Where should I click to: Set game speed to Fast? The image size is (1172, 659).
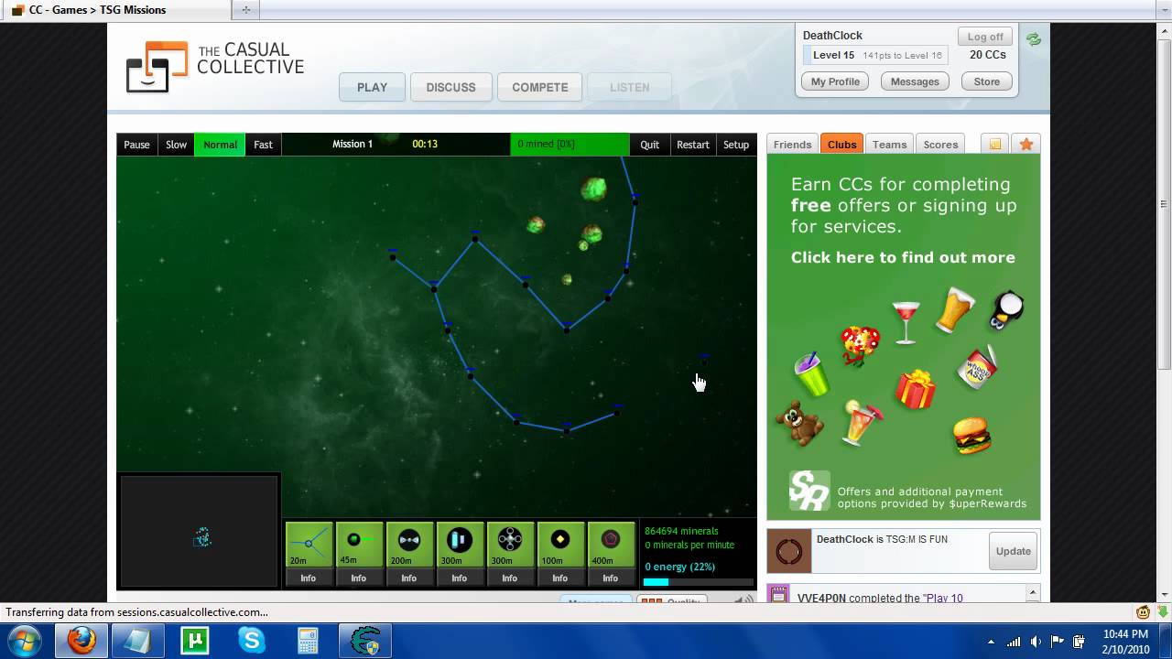[263, 145]
